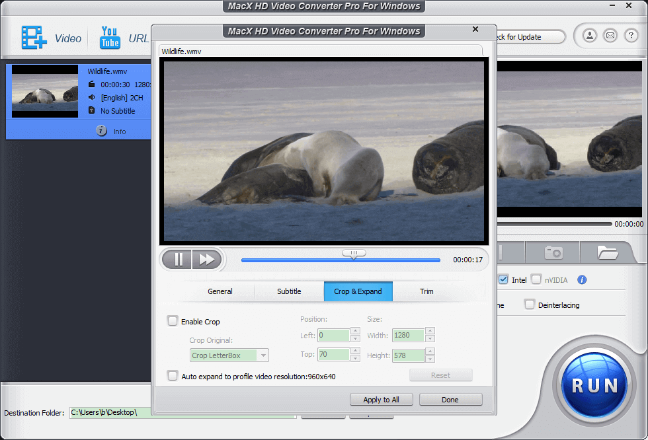Viewport: 648px width, 440px height.
Task: Click the Reset crop button
Action: [x=440, y=375]
